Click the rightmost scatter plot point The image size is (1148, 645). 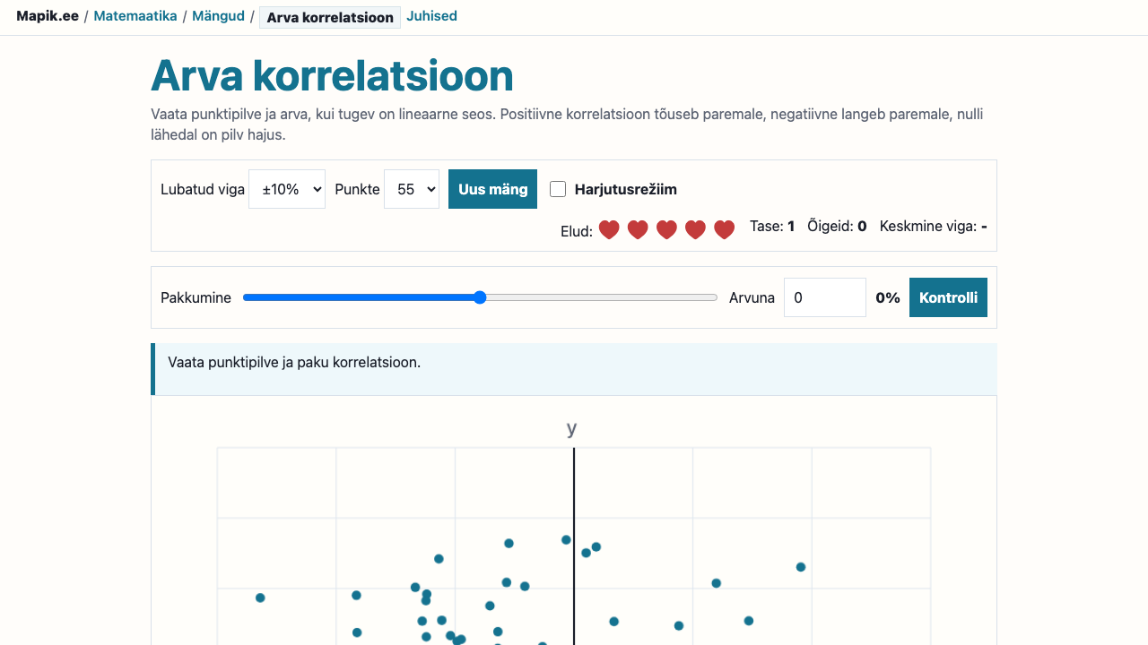(x=801, y=567)
